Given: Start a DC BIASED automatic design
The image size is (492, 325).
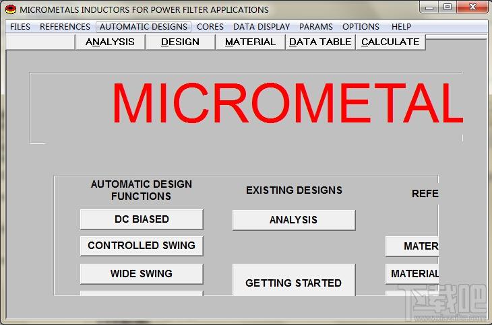Looking at the screenshot, I should 142,219.
